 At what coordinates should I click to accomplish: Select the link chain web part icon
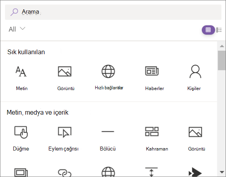point(64,173)
